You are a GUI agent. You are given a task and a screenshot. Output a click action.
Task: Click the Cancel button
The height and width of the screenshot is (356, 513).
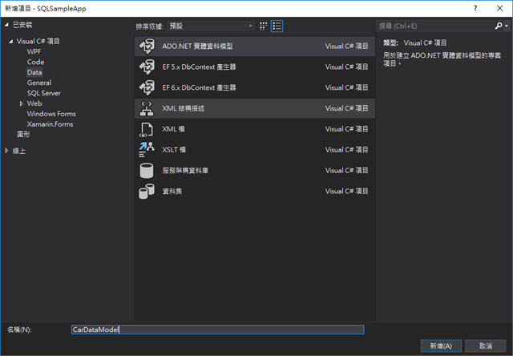coord(486,346)
